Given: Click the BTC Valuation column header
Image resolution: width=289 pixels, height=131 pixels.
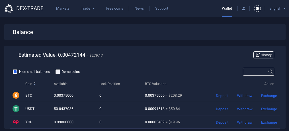Looking at the screenshot, I should (155, 84).
